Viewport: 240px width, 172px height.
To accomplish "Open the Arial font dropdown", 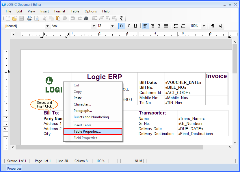I will (x=94, y=26).
